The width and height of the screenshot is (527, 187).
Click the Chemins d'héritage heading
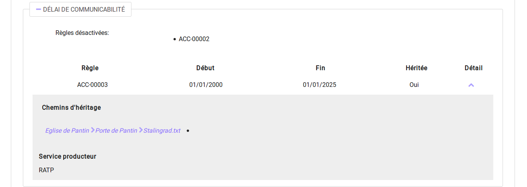[x=71, y=107]
